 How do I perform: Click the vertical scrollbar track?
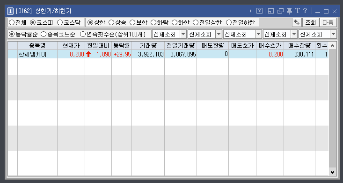coord(332,109)
